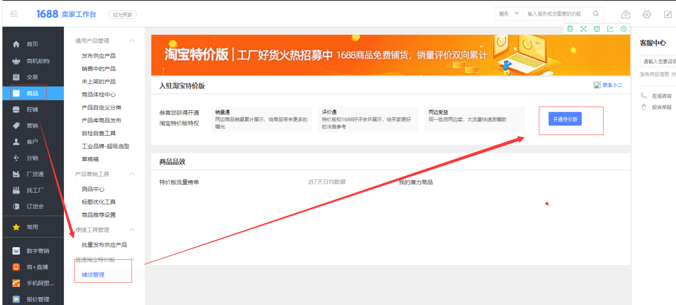The width and height of the screenshot is (676, 305).
Task: Click the green save icon in mini toolbar
Action: coord(597,29)
